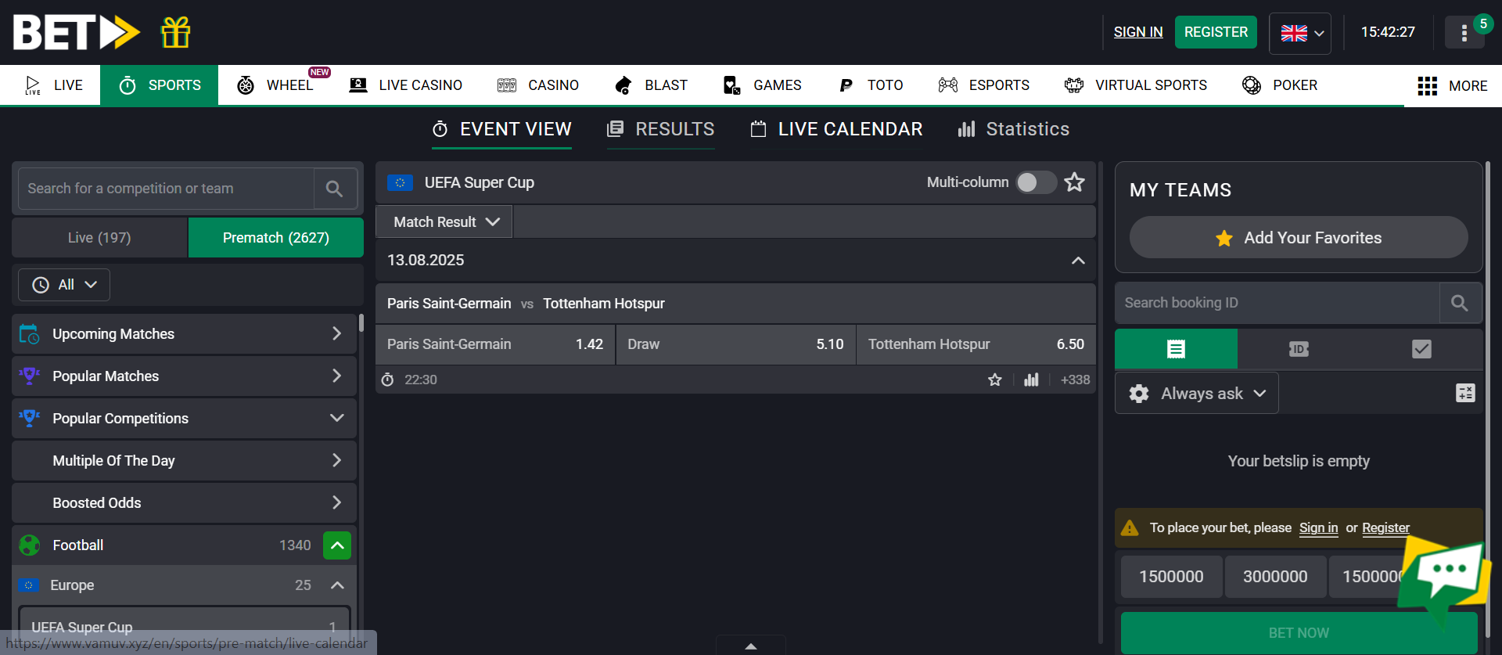Open the three-dot menu with badge 5

coord(1464,32)
